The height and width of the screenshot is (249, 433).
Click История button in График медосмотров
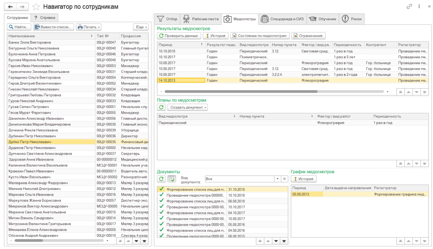(304, 179)
